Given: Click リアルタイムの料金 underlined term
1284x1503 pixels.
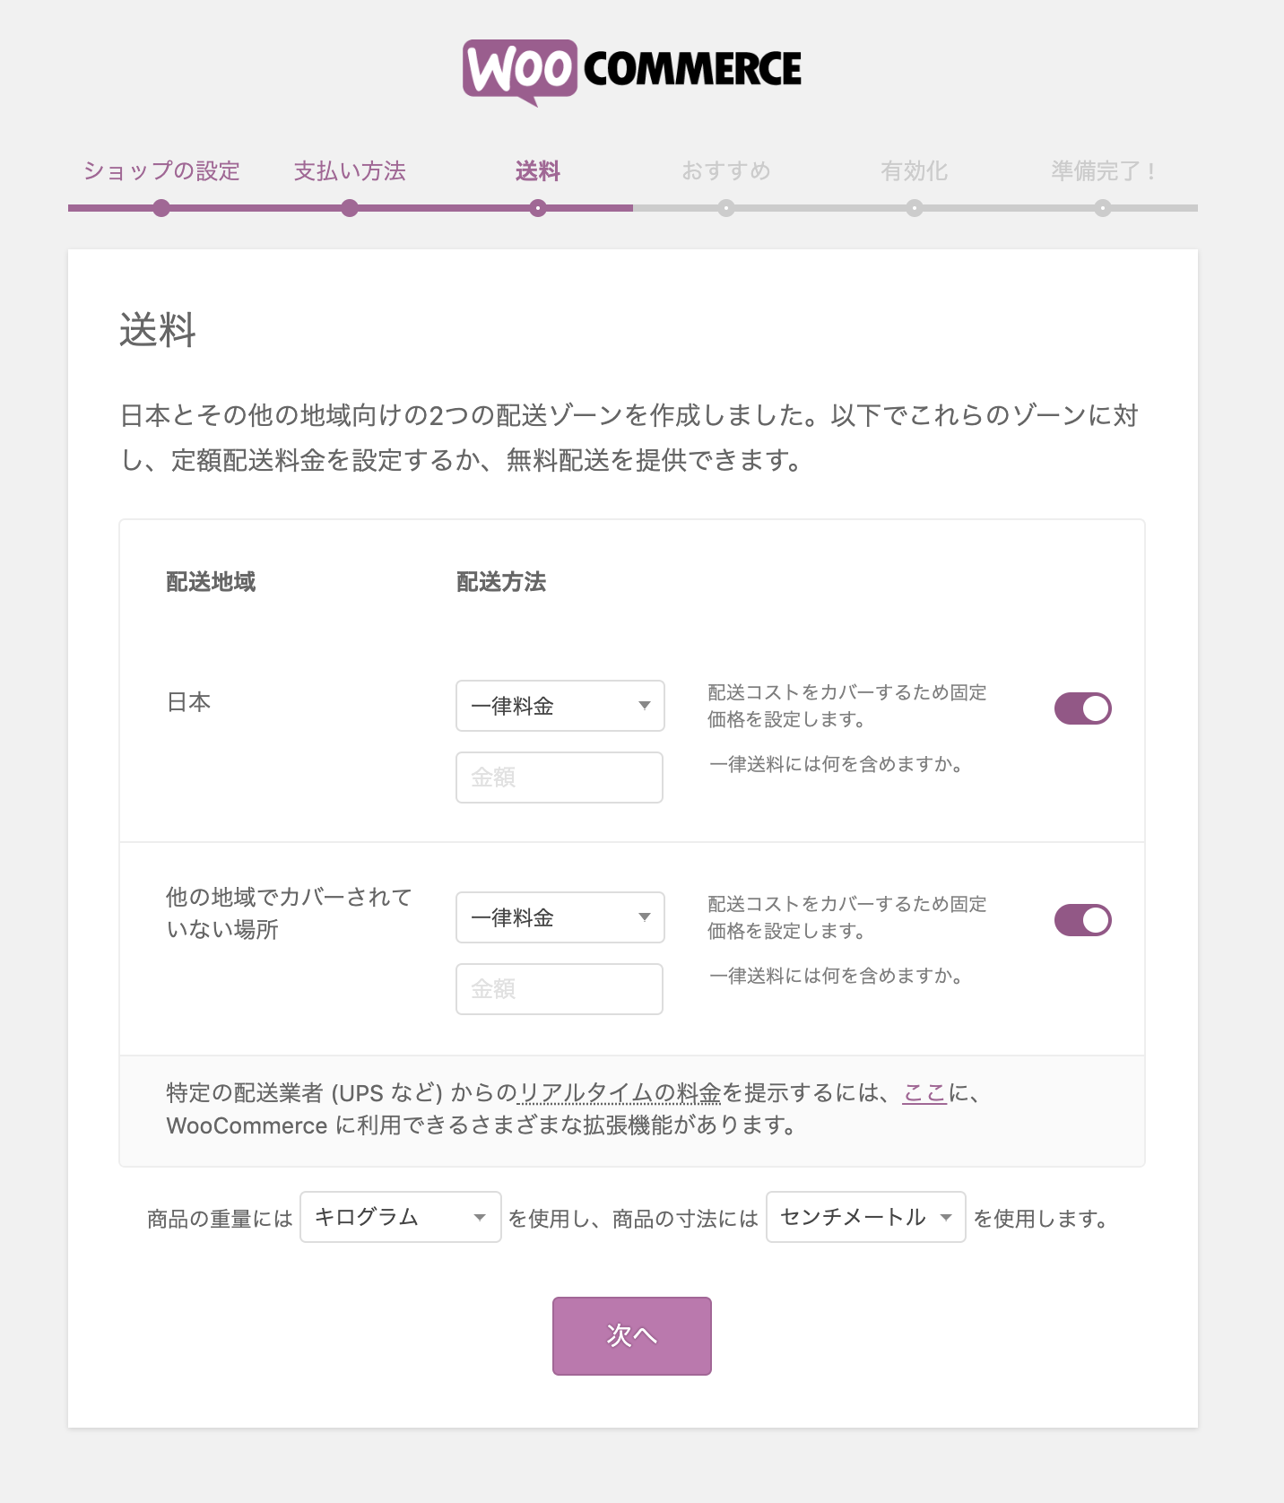Looking at the screenshot, I should [620, 1092].
